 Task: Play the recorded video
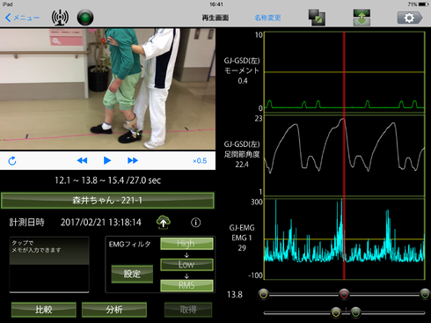click(x=107, y=160)
